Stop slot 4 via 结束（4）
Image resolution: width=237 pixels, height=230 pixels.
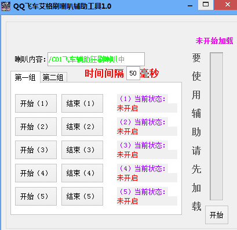pos(82,173)
